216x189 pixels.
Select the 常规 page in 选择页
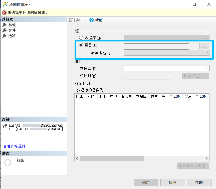(x=12, y=25)
